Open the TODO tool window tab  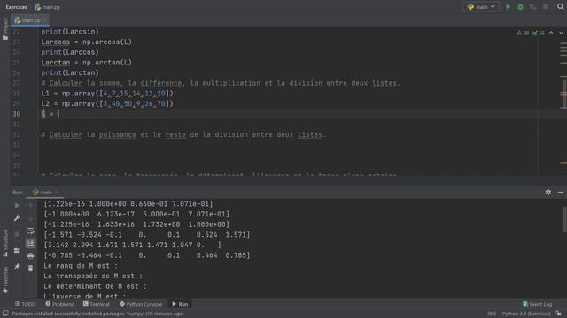click(x=26, y=304)
